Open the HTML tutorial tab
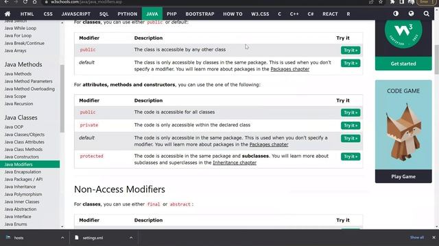This screenshot has height=246, width=439. coord(27,14)
